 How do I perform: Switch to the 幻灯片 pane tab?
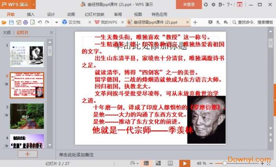(22, 33)
